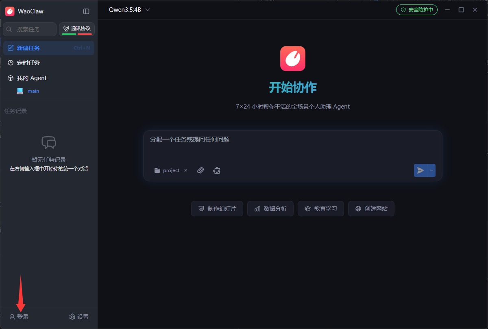Choose the 教育学习 shortcut
Viewport: 488px width, 329px height.
pos(320,209)
